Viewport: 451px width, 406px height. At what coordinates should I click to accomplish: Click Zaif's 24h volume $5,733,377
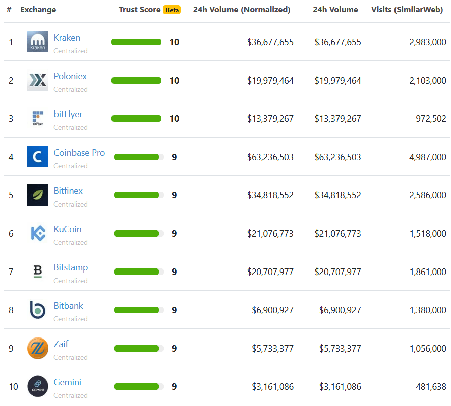(340, 348)
